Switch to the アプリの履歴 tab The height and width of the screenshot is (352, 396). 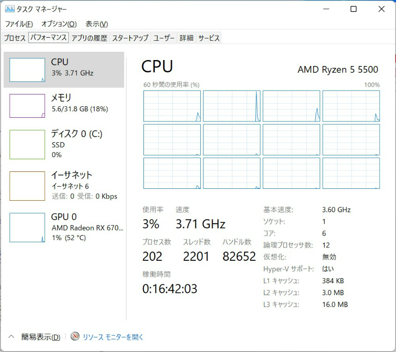(x=89, y=38)
